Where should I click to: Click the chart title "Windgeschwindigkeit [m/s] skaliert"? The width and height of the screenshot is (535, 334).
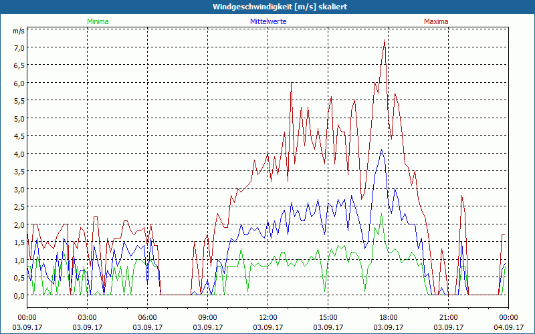280,7
